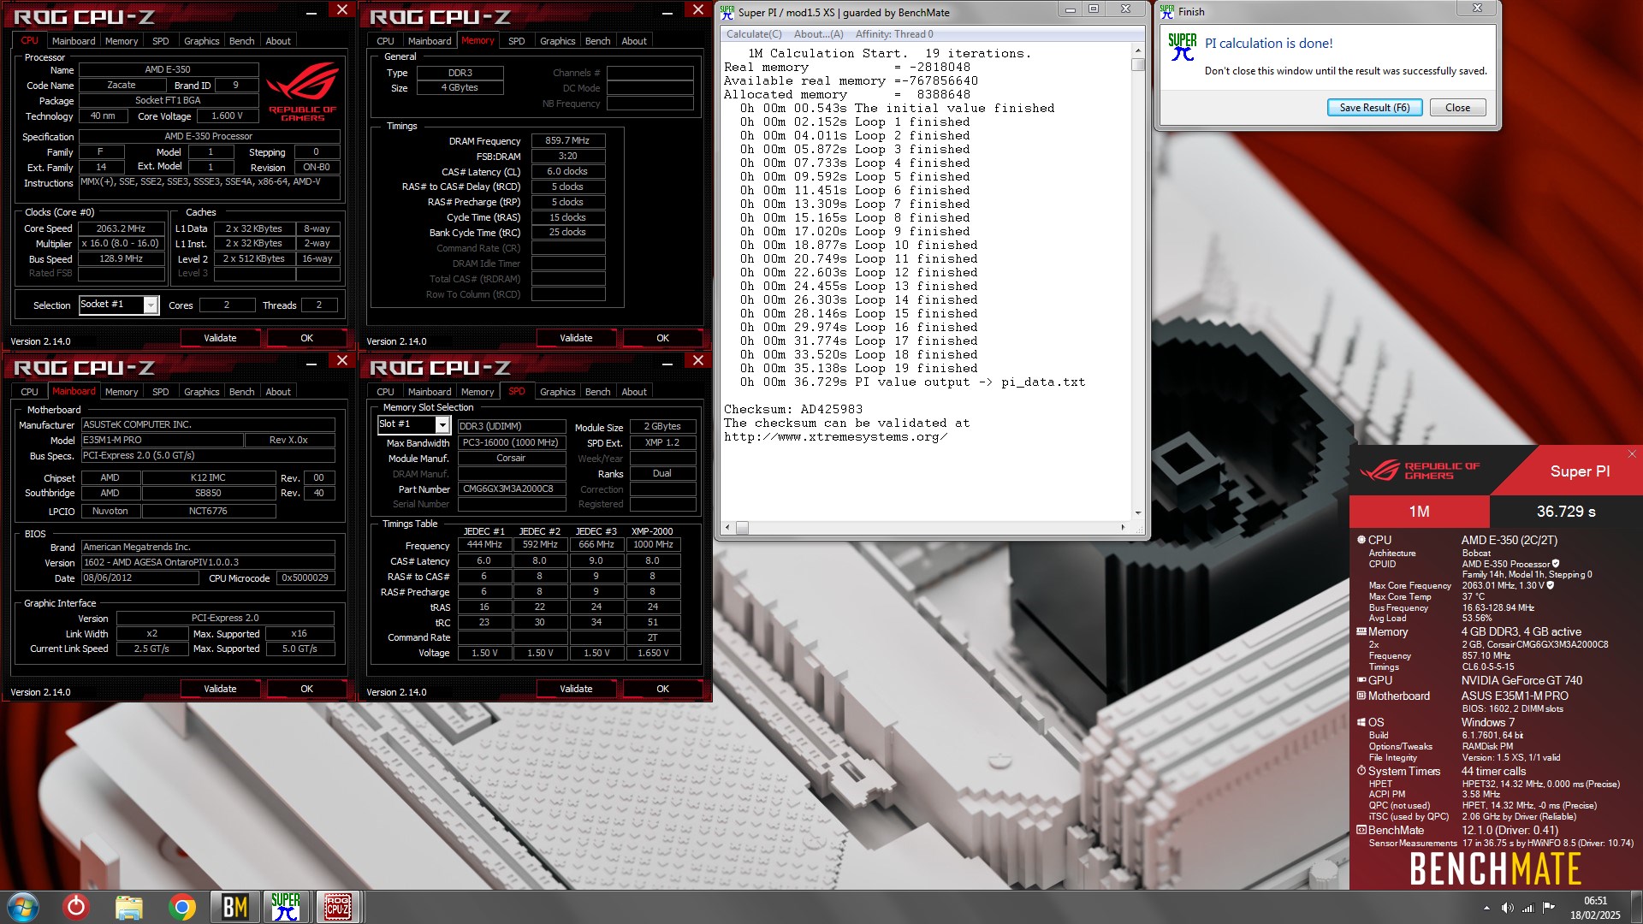Click the Windows OS icon in BenchMate overlay

(1361, 722)
